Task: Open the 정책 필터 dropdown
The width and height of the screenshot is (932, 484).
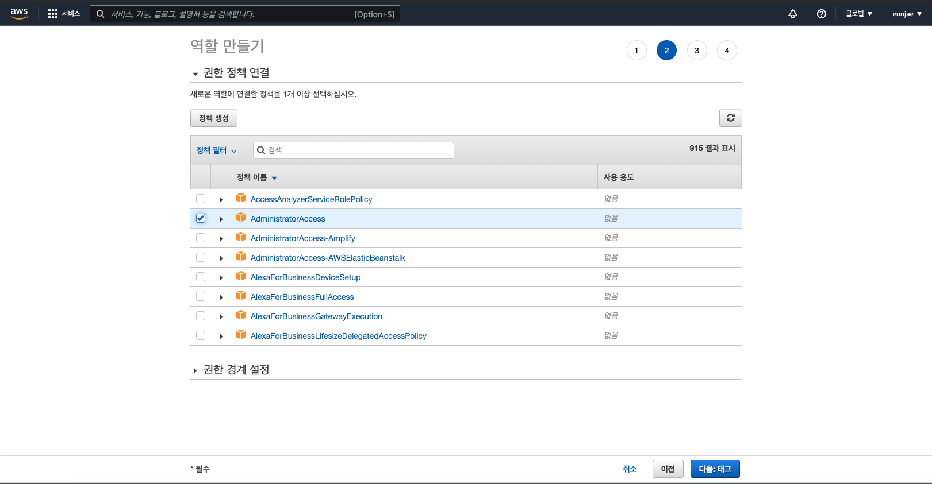Action: coord(217,150)
